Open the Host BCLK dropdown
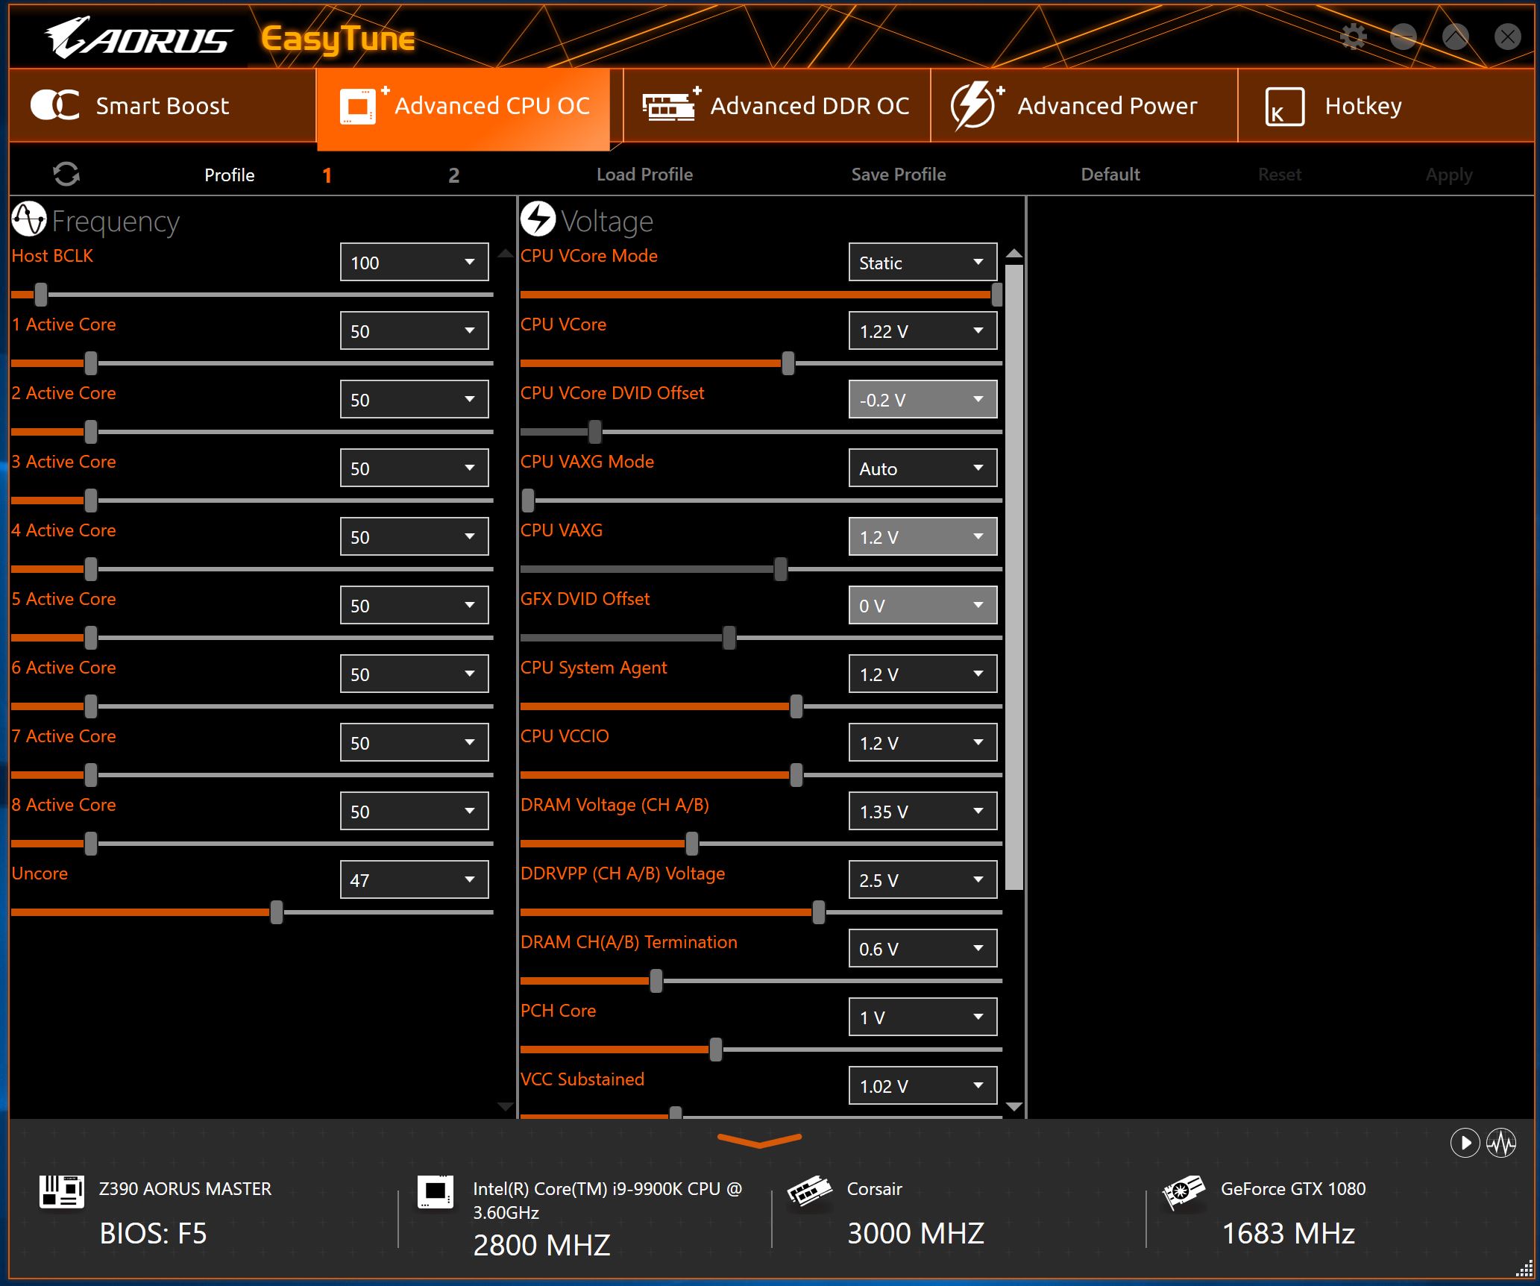1540x1286 pixels. 414,262
